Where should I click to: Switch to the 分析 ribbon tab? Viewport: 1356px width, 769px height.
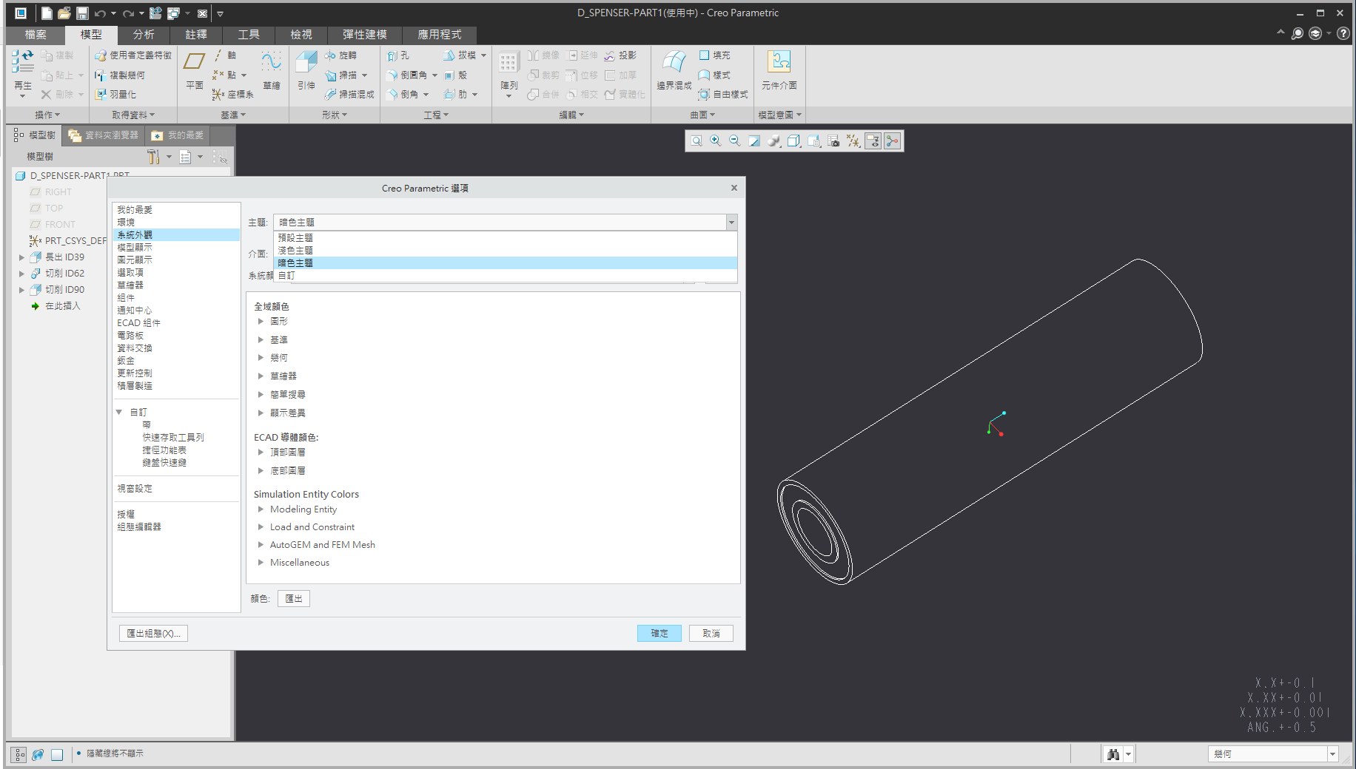click(x=144, y=35)
